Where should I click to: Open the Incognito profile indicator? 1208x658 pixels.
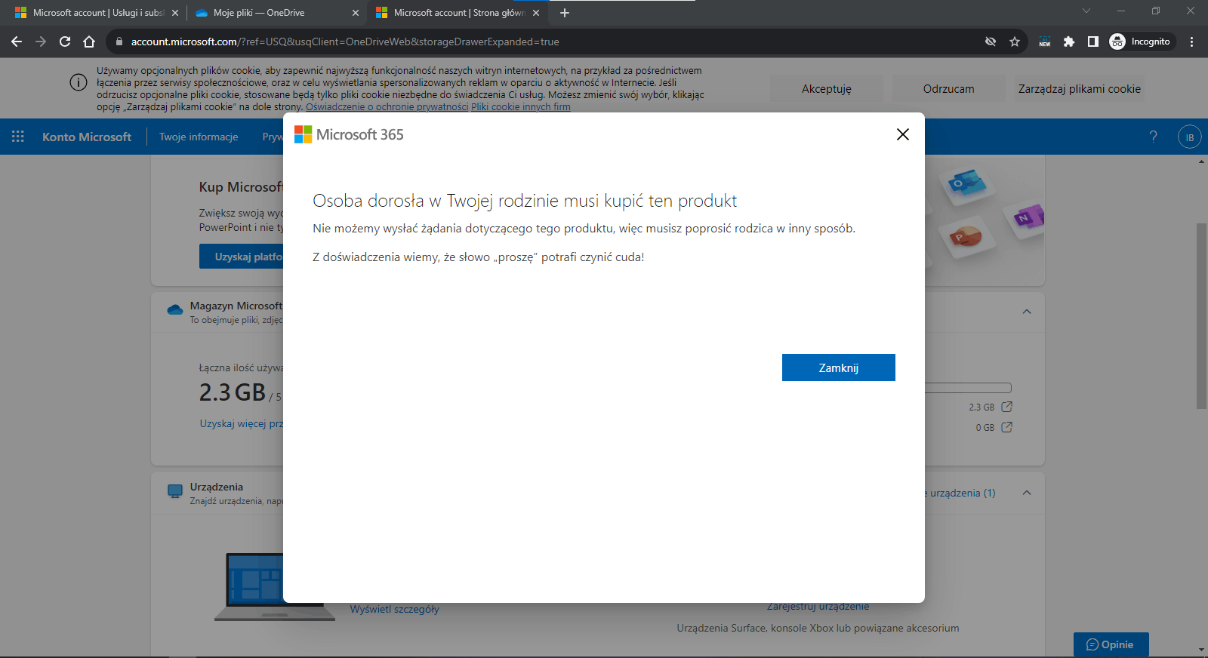pos(1140,42)
